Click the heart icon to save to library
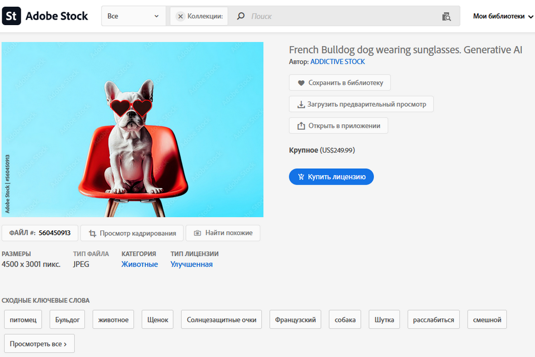Screen dimensions: 535x357 [301, 83]
